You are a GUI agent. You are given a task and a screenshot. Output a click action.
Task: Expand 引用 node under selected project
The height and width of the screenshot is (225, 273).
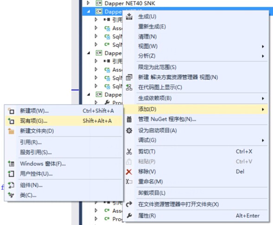point(96,19)
